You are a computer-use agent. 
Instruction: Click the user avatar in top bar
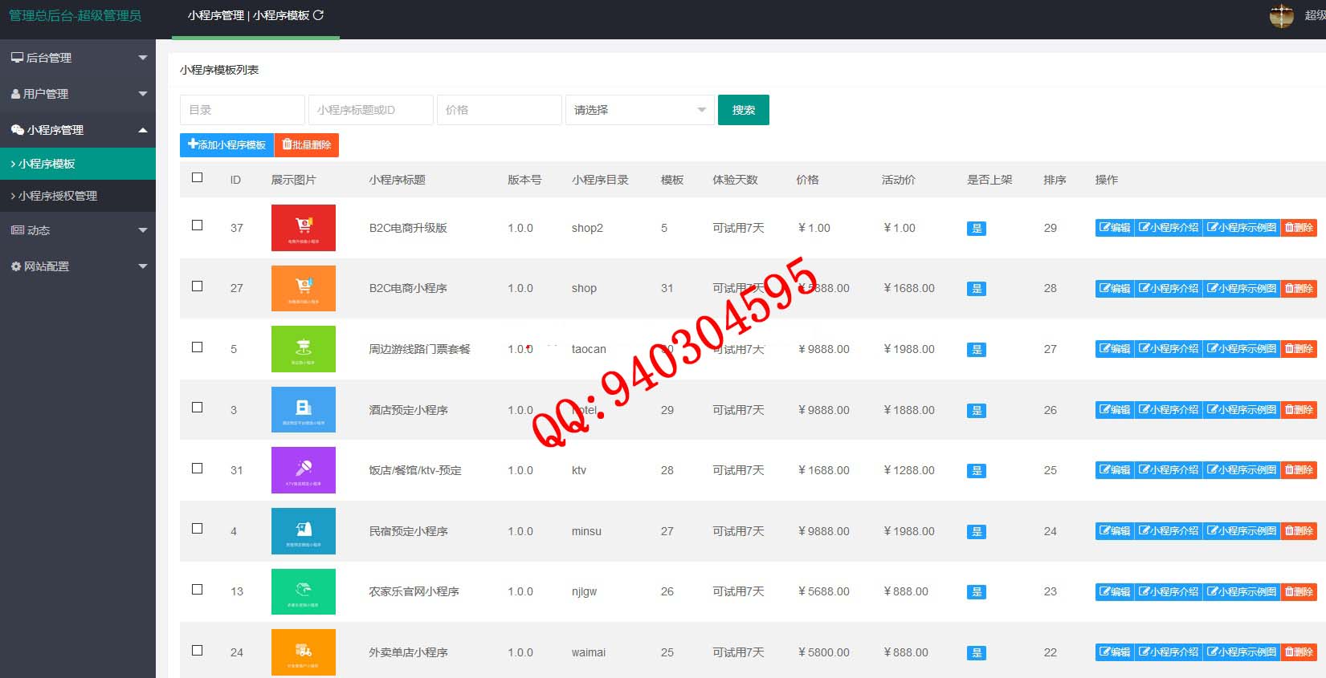pyautogui.click(x=1281, y=15)
